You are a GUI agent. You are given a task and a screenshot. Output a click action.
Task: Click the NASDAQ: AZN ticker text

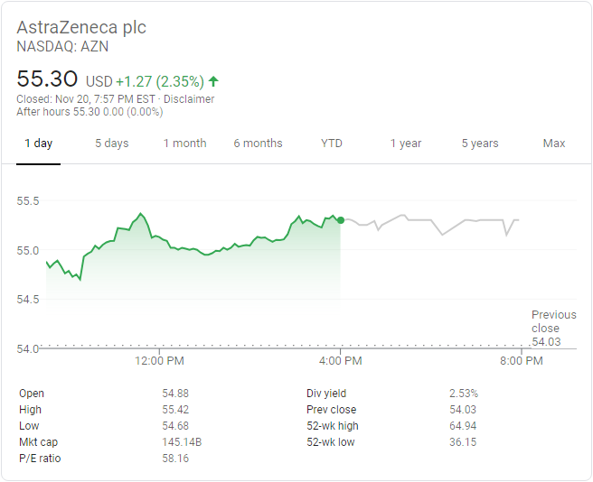click(x=62, y=46)
